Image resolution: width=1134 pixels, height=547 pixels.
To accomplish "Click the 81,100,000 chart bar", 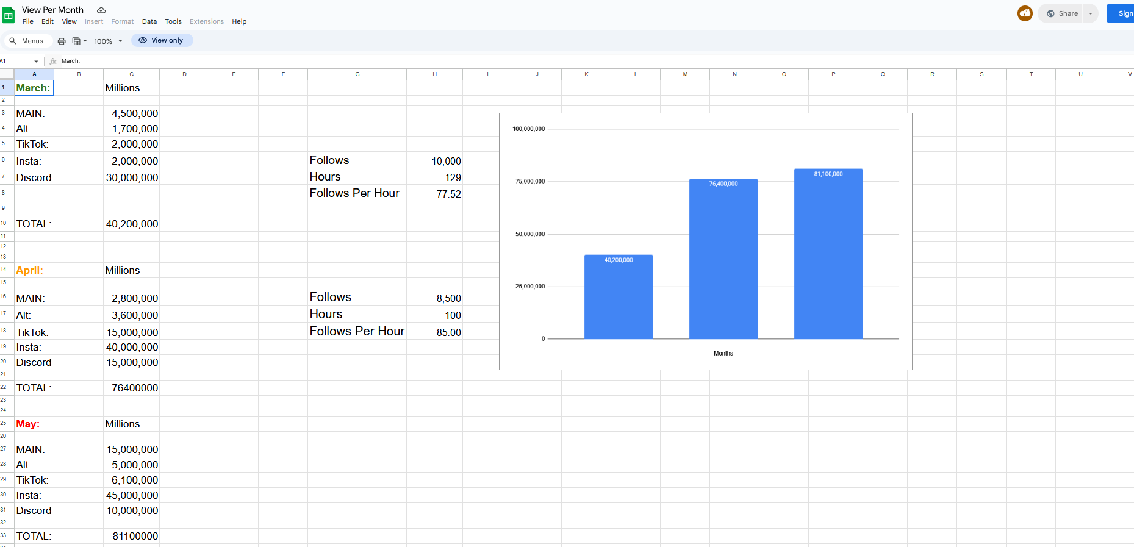I will click(828, 254).
